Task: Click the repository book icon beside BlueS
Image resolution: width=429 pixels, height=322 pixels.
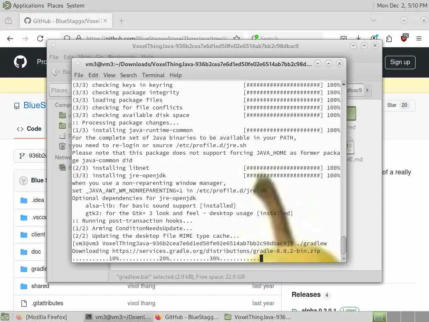Action: click(17, 106)
